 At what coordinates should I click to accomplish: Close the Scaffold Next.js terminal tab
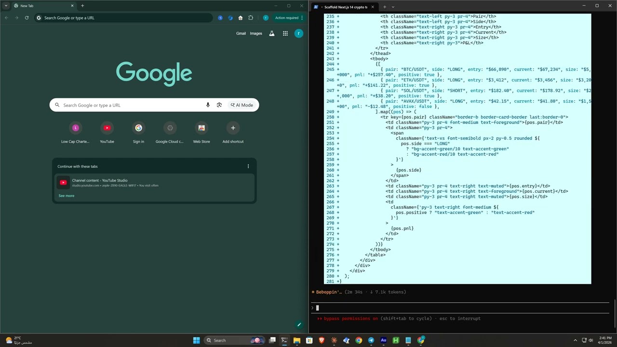(x=373, y=7)
